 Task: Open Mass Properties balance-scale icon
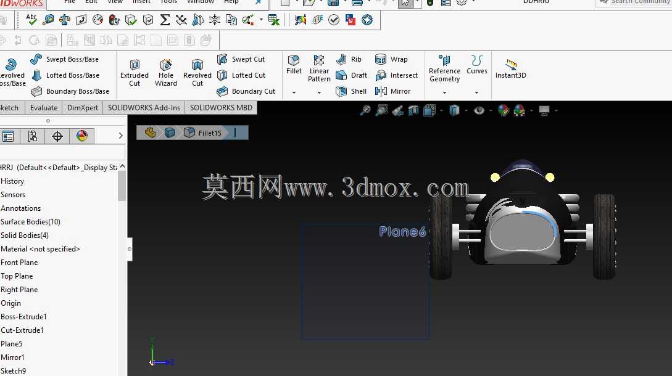(x=65, y=20)
